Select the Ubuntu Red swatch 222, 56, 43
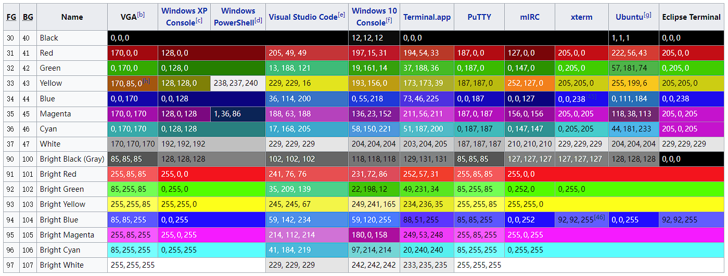Image resolution: width=728 pixels, height=276 pixels. click(x=634, y=53)
